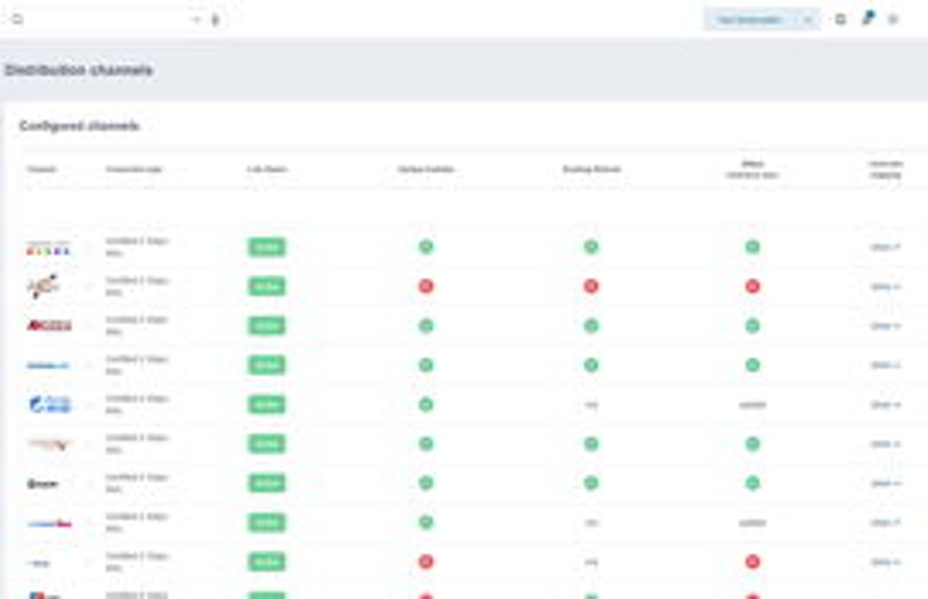Click the last green circle in the third row
The height and width of the screenshot is (599, 928).
click(752, 326)
